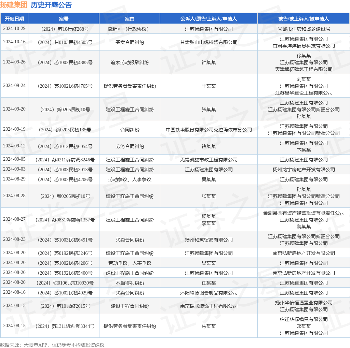
Task: Click case number (2024)苏1003民初3013号
Action: pyautogui.click(x=64, y=170)
